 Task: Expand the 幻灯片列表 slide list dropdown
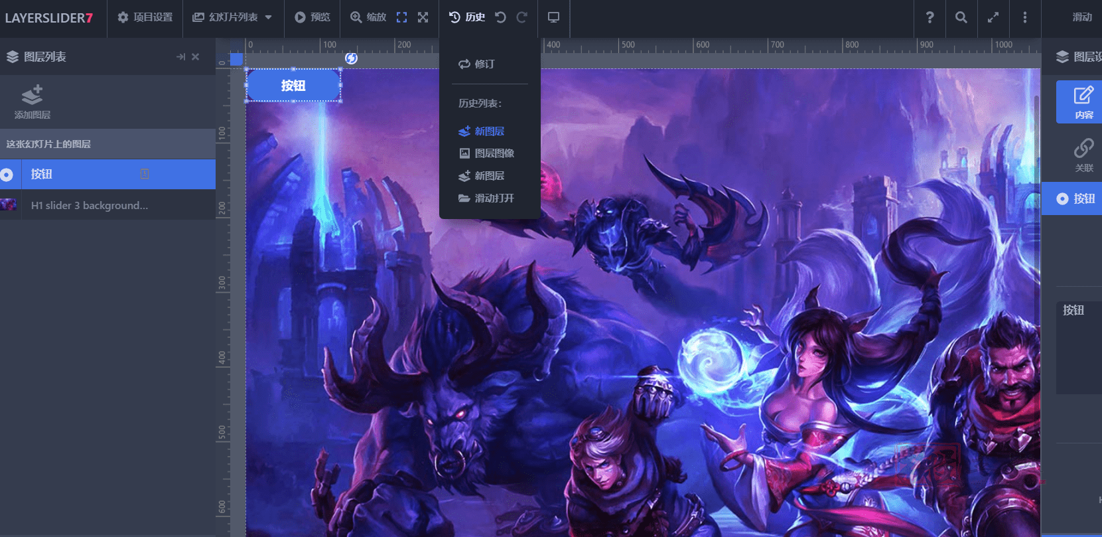[233, 17]
